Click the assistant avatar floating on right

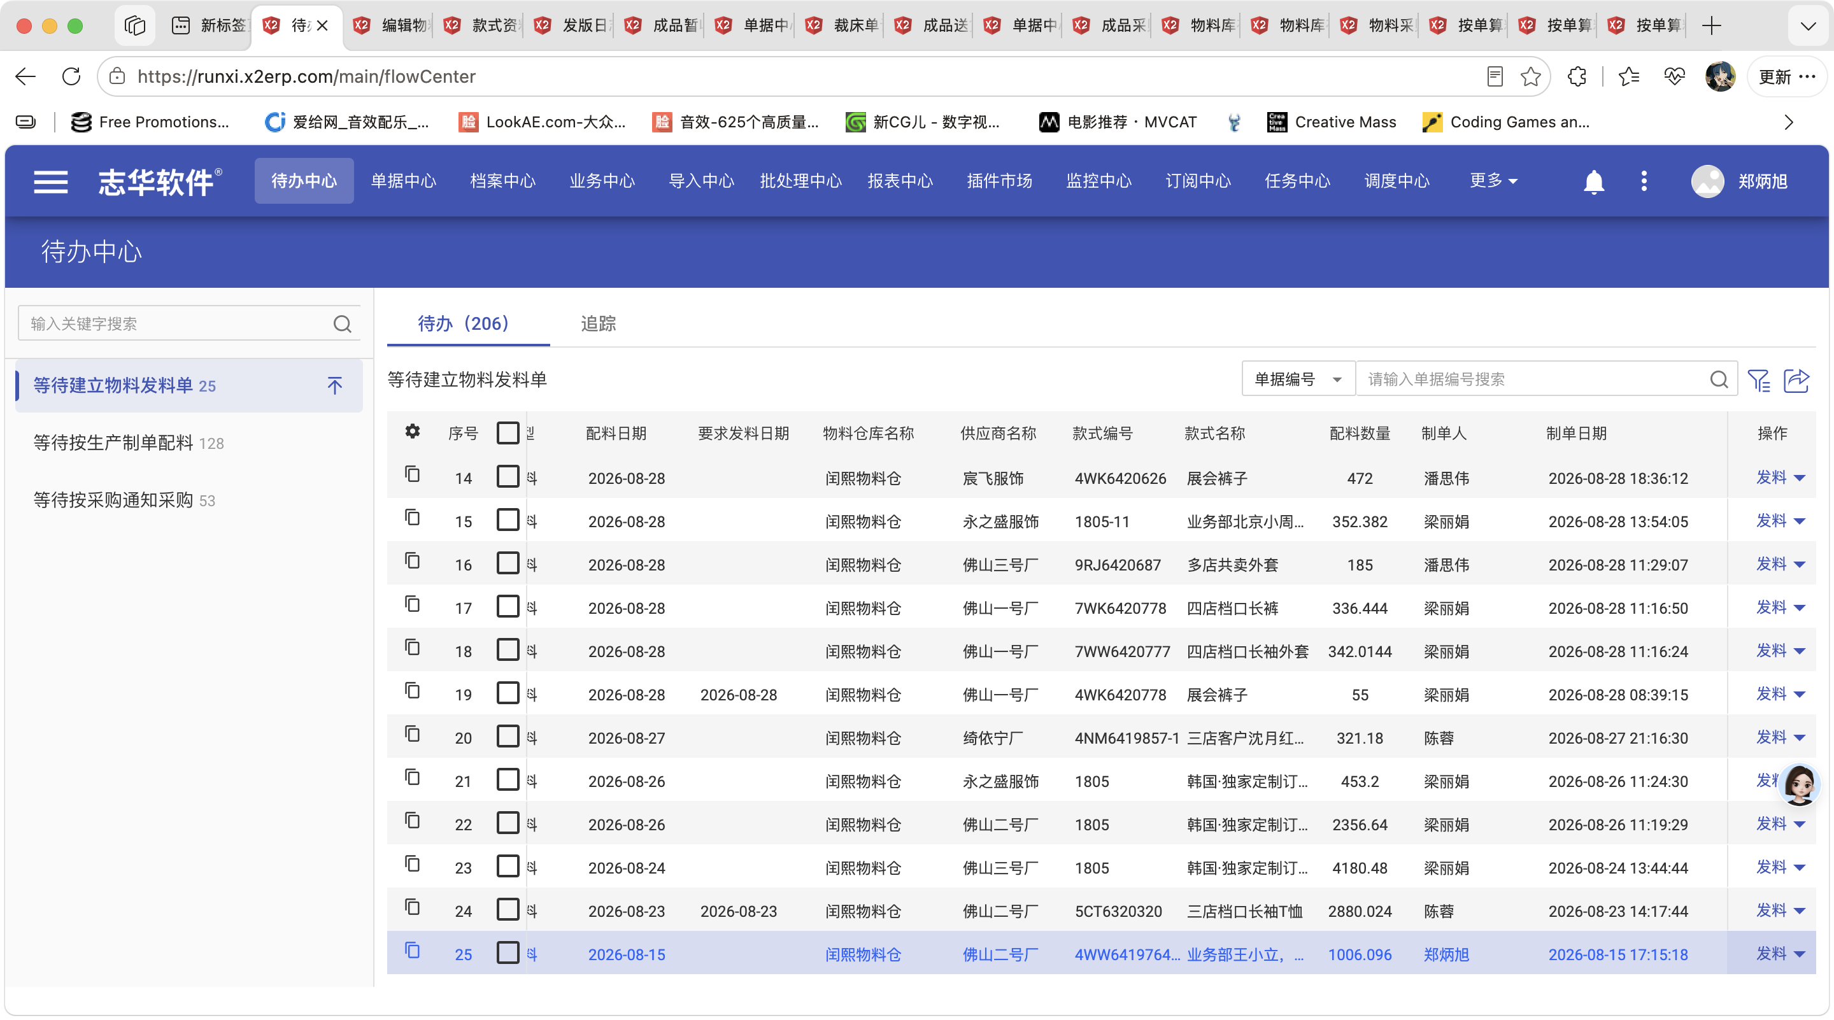point(1800,785)
